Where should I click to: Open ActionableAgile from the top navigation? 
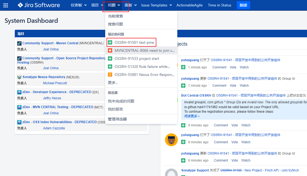[x=189, y=5]
